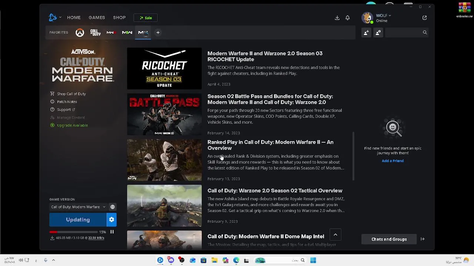Open the notifications bell
This screenshot has height=266, width=474.
[347, 18]
